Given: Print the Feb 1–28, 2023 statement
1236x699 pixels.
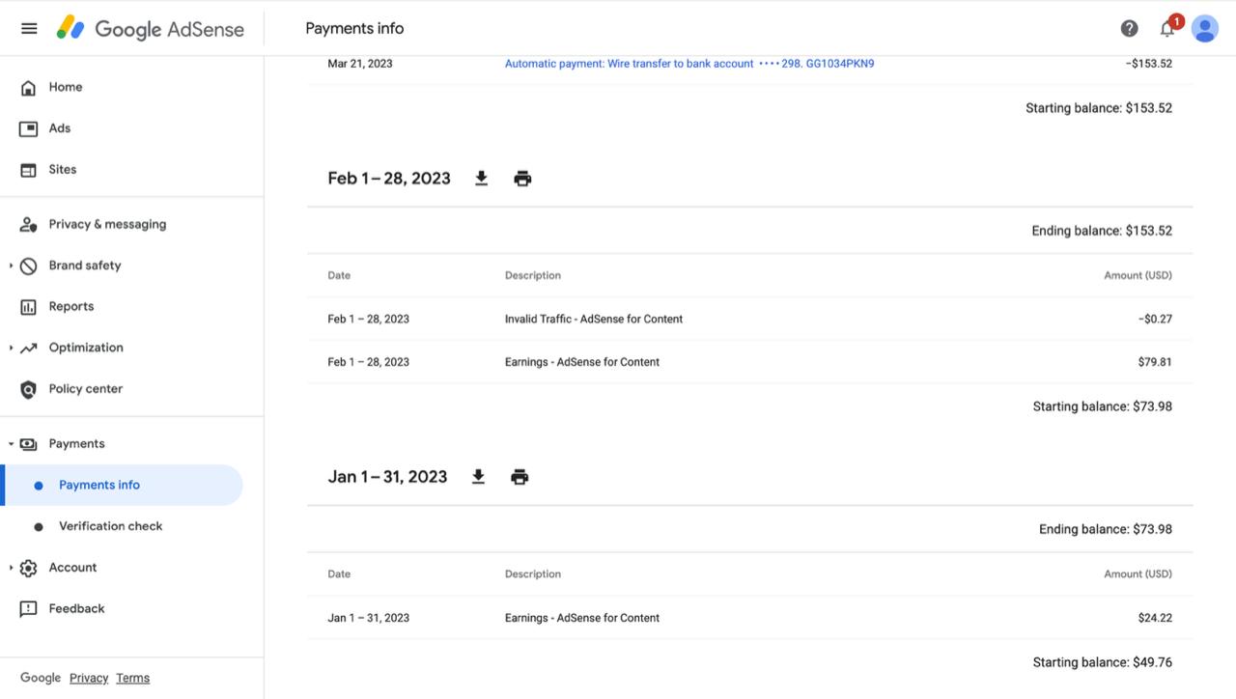Looking at the screenshot, I should point(522,179).
